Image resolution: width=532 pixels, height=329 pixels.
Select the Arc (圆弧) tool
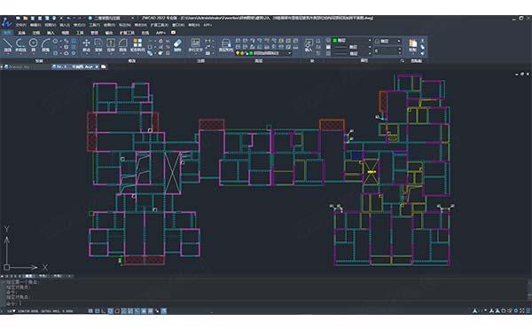pyautogui.click(x=46, y=44)
